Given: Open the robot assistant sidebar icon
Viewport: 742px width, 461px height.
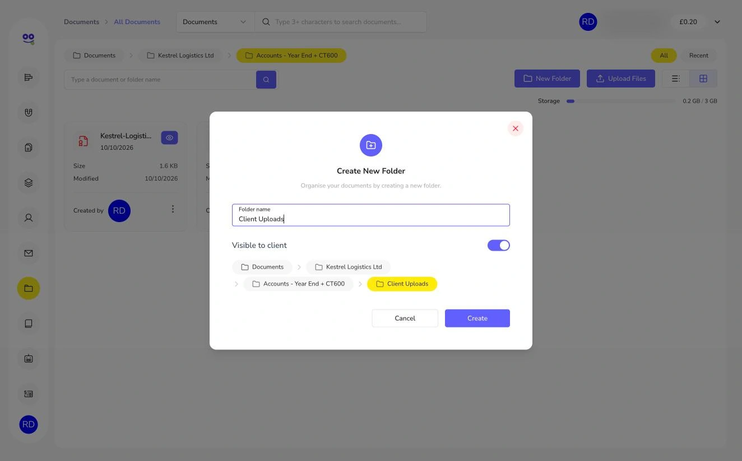Looking at the screenshot, I should [x=29, y=358].
